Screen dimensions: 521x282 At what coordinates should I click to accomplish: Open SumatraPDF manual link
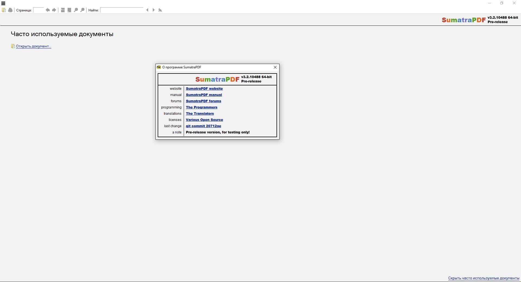coord(204,95)
